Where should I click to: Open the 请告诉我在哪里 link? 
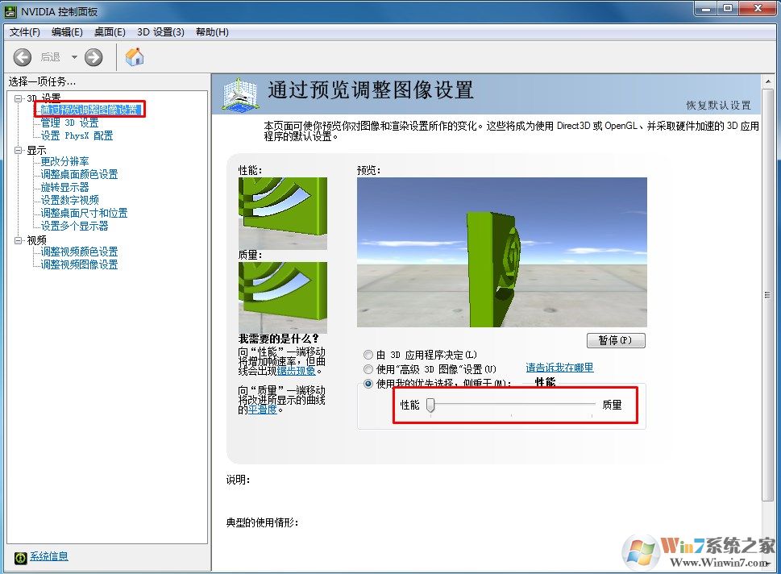tap(559, 368)
